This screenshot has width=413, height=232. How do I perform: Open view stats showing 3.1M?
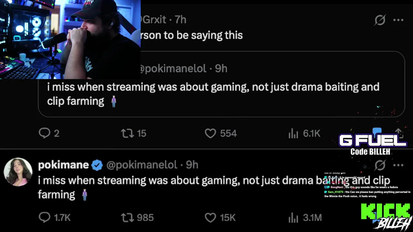[x=293, y=218]
